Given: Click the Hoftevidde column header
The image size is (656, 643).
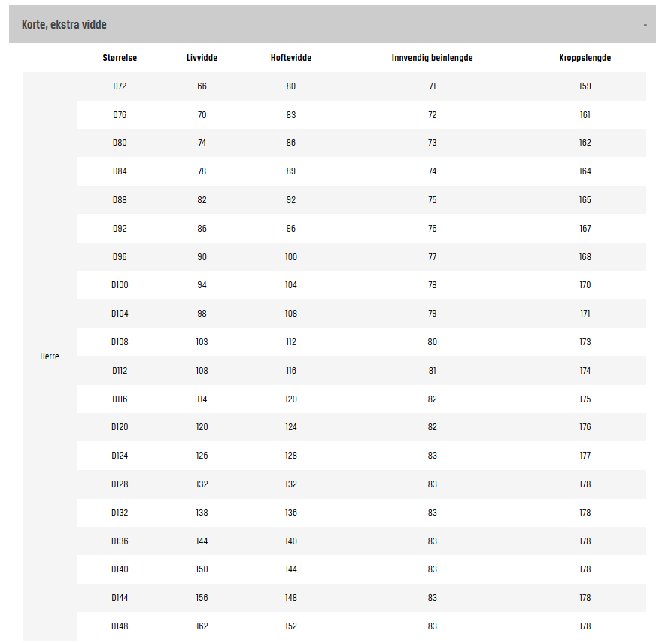Looking at the screenshot, I should point(291,58).
